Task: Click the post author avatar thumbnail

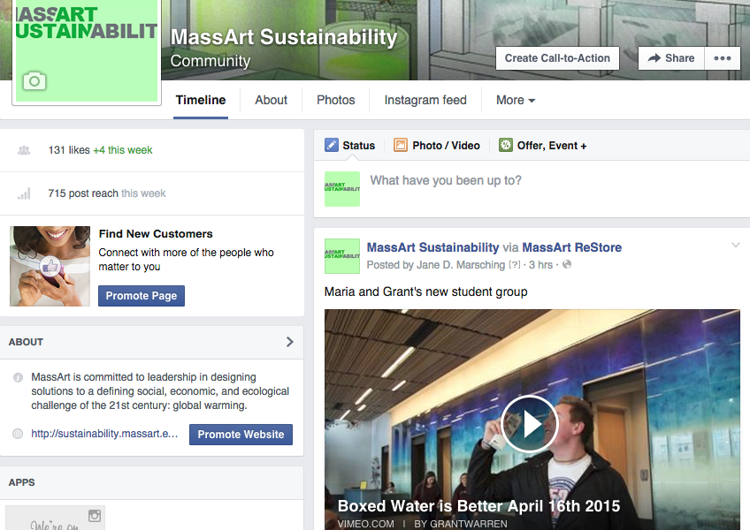Action: 342,256
